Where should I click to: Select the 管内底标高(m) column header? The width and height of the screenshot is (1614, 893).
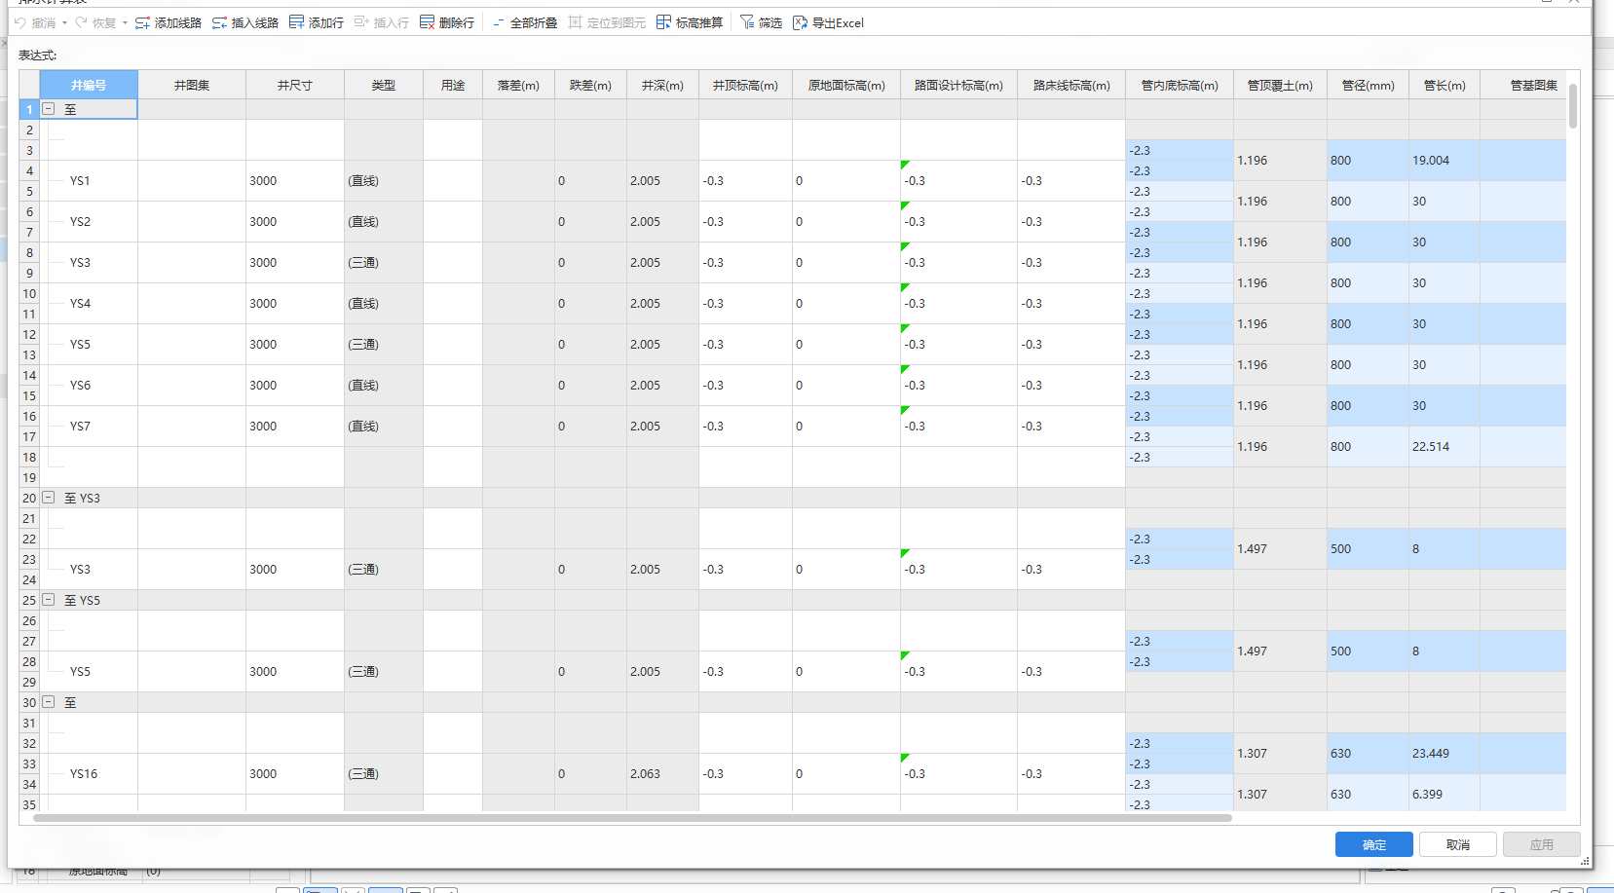(x=1180, y=85)
